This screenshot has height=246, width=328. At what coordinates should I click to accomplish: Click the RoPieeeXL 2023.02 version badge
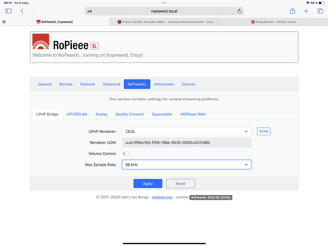[211, 197]
